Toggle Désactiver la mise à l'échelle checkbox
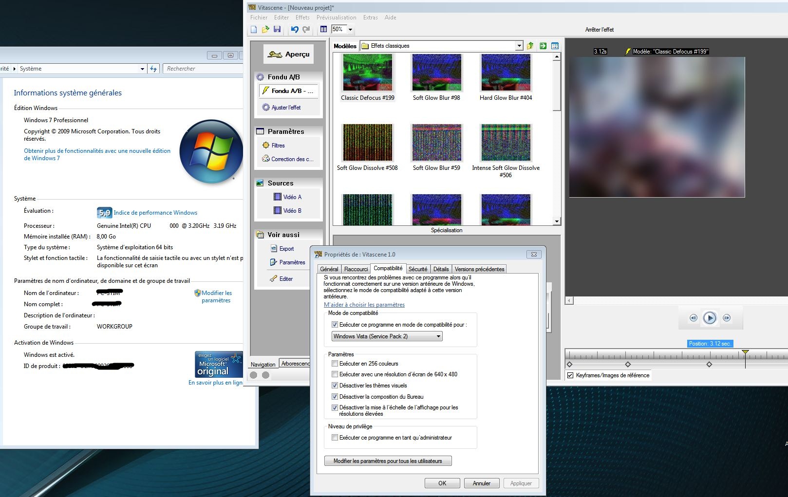 click(x=335, y=408)
